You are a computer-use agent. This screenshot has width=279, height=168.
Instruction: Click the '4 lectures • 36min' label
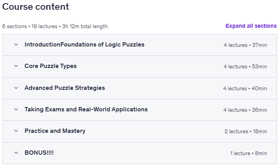coord(245,110)
